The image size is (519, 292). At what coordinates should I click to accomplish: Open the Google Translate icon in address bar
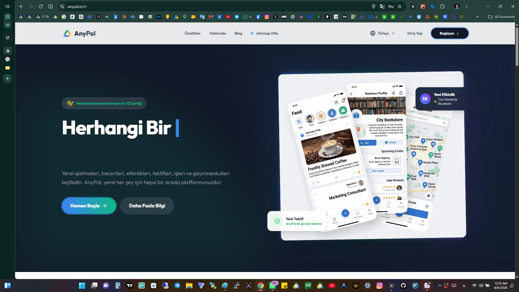382,6
